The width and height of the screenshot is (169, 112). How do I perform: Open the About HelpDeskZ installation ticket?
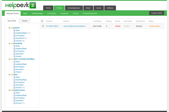click(x=74, y=26)
